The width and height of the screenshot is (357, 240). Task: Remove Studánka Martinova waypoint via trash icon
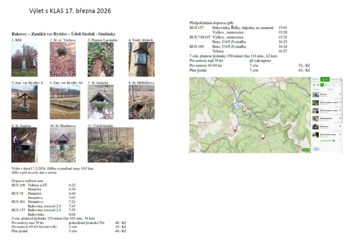340,118
